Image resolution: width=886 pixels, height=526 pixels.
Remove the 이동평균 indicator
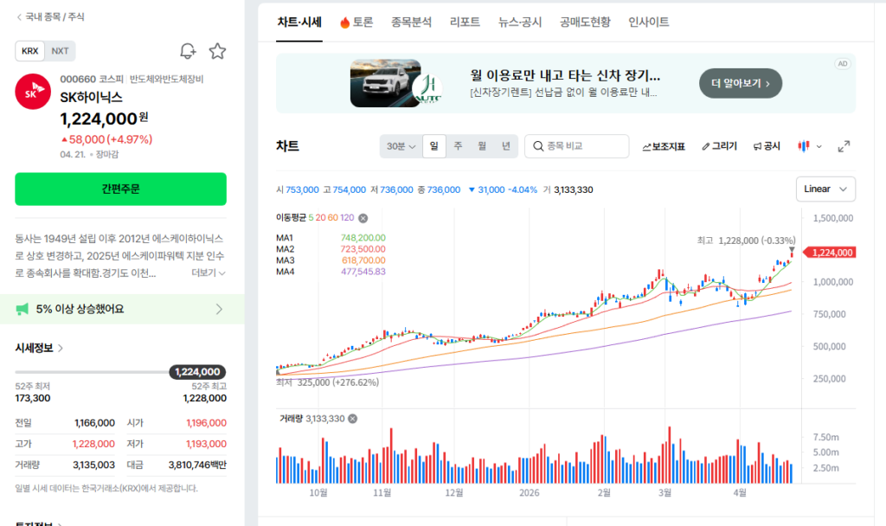[x=363, y=218]
